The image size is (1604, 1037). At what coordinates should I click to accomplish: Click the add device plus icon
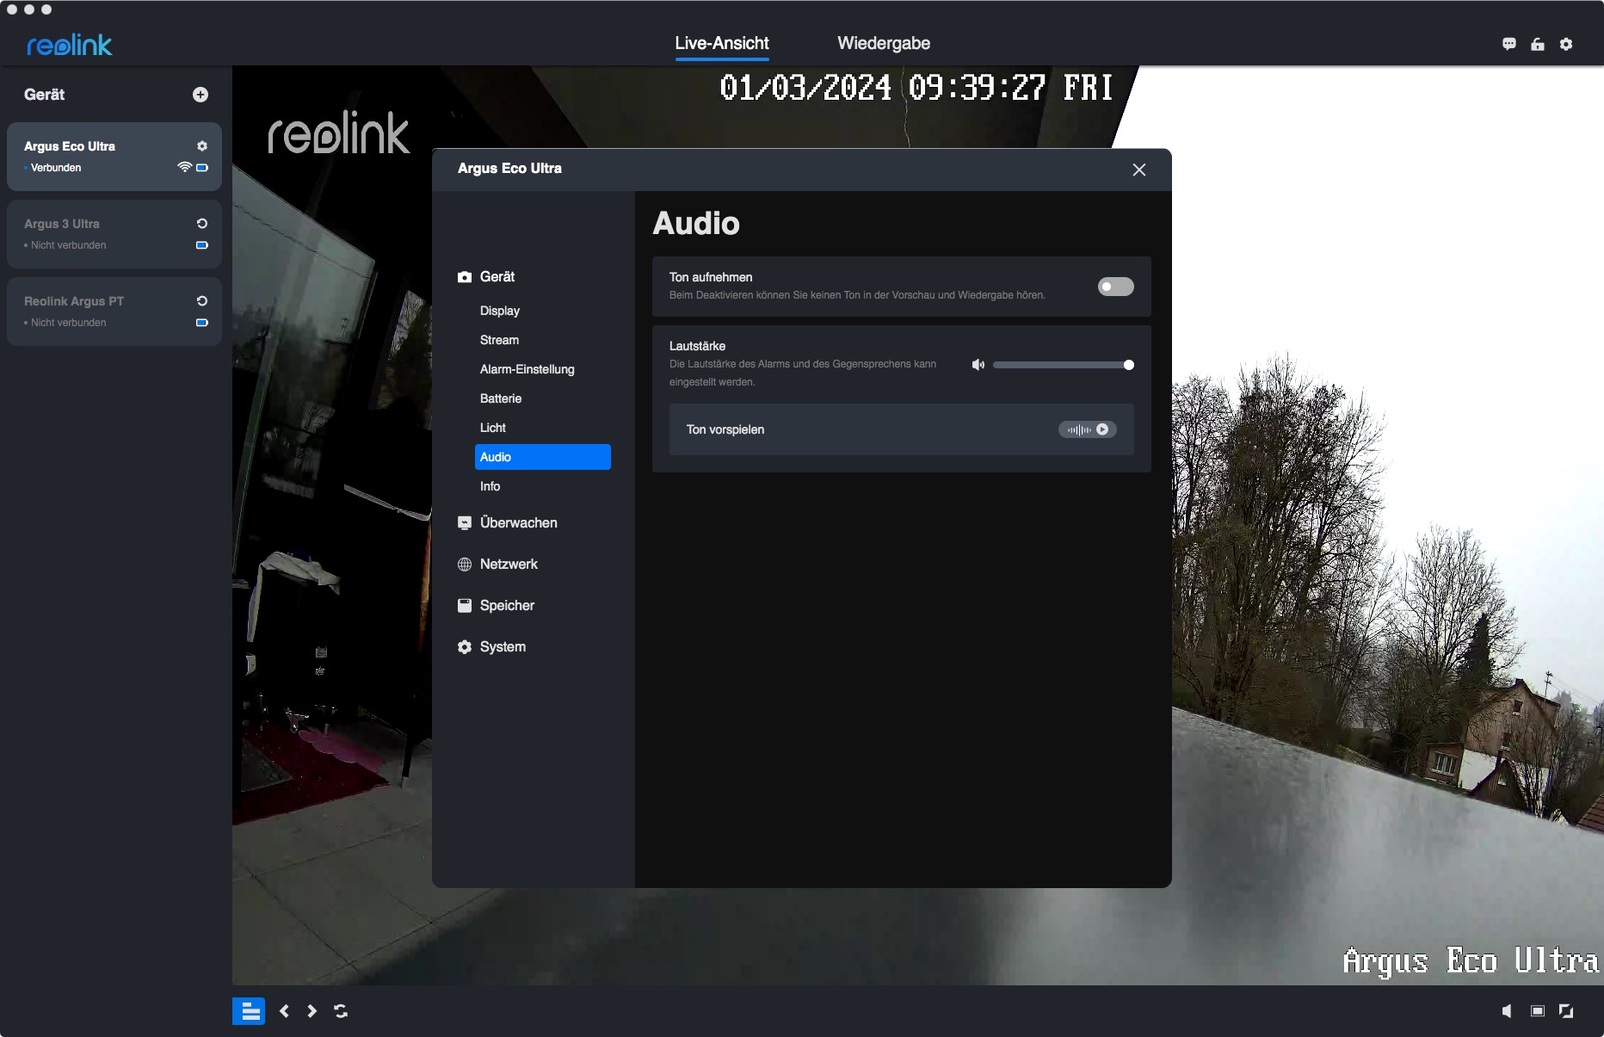click(x=200, y=95)
